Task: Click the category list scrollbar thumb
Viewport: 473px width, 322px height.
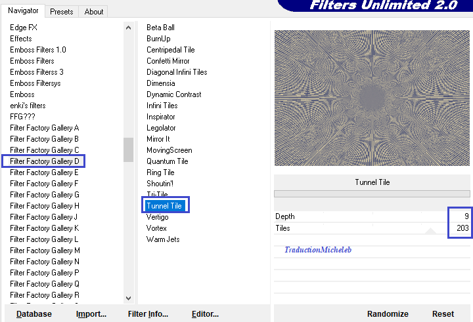Action: coord(128,150)
